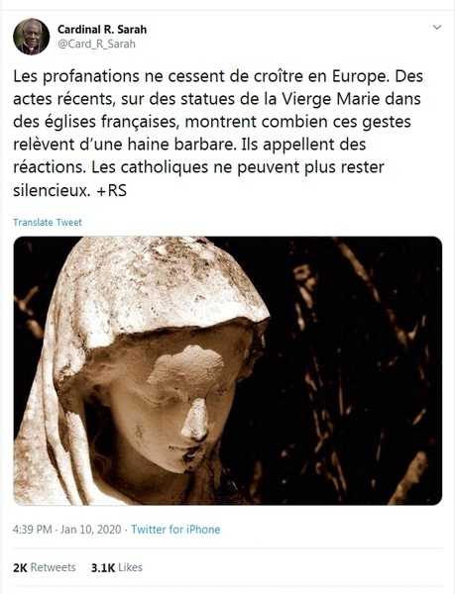The image size is (455, 594).
Task: Click the word Likes under the tweet
Action: (130, 567)
